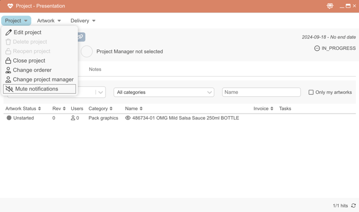Screen dimensions: 359x212
Task: Click the Tasks column header
Action: 285,108
